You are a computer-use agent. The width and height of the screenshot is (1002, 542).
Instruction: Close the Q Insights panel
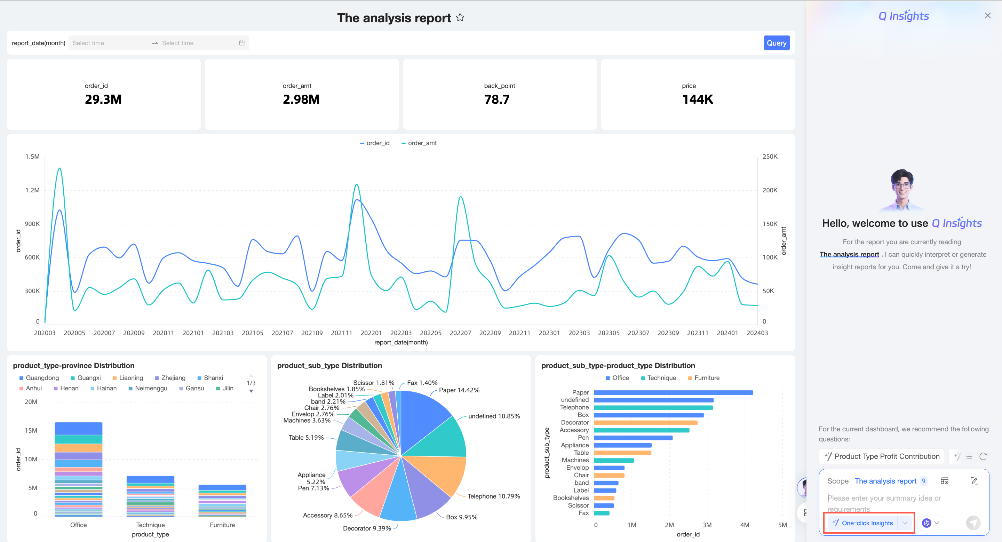[x=988, y=16]
